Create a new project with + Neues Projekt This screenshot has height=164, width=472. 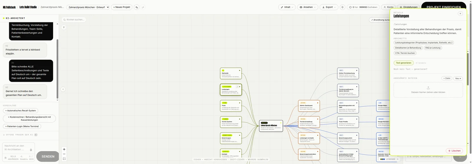click(x=122, y=7)
